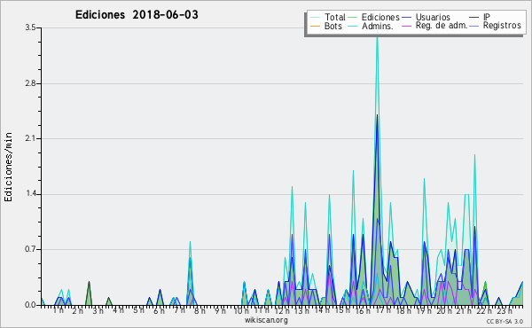Click the 3.5 value on the y-axis
This screenshot has height=328, width=532.
[x=30, y=27]
